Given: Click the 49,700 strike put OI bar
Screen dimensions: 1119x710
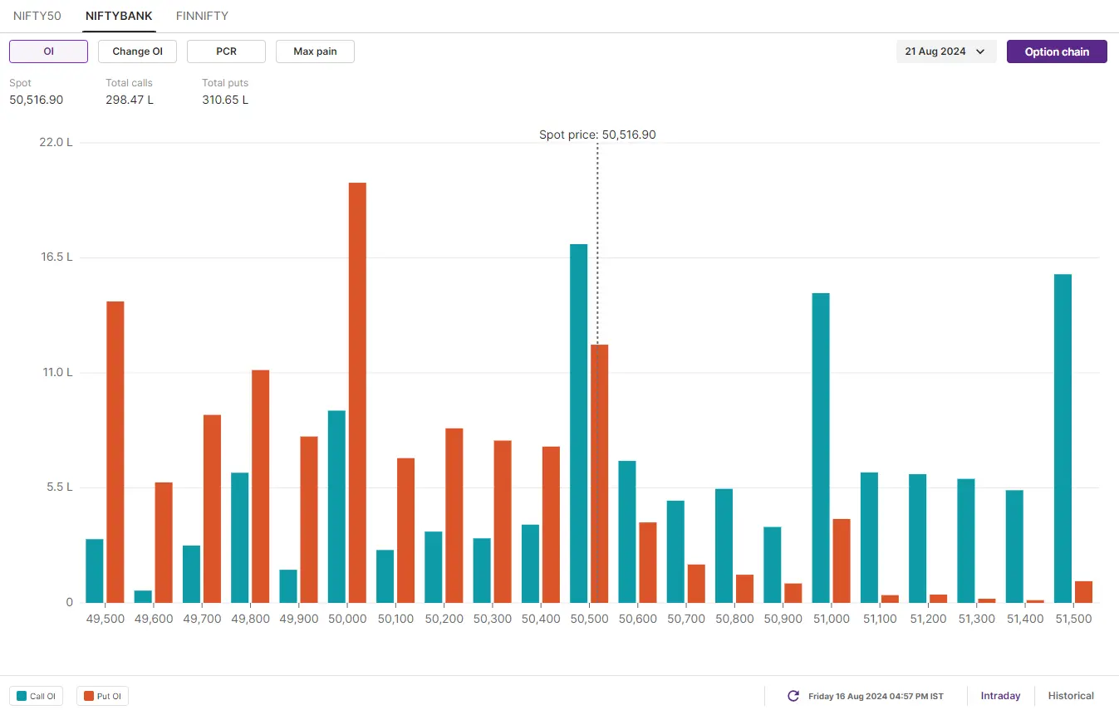Looking at the screenshot, I should click(x=212, y=509).
